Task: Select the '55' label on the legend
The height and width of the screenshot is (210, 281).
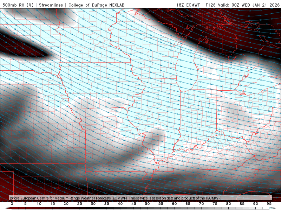Action: (161, 204)
